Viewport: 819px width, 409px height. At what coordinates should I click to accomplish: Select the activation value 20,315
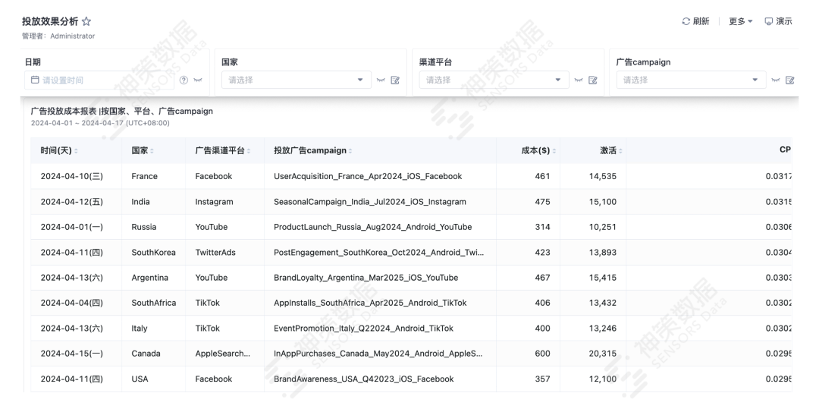click(603, 354)
